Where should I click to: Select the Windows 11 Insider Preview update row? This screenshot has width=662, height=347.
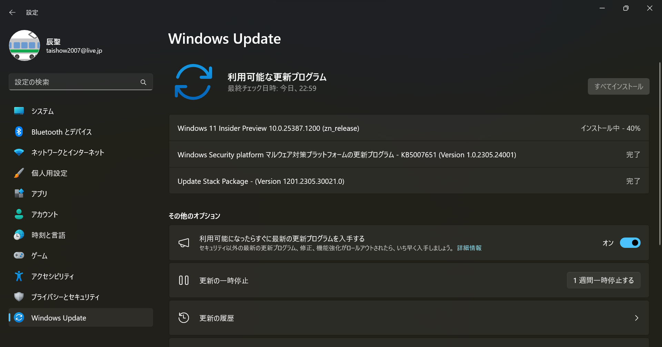tap(409, 128)
